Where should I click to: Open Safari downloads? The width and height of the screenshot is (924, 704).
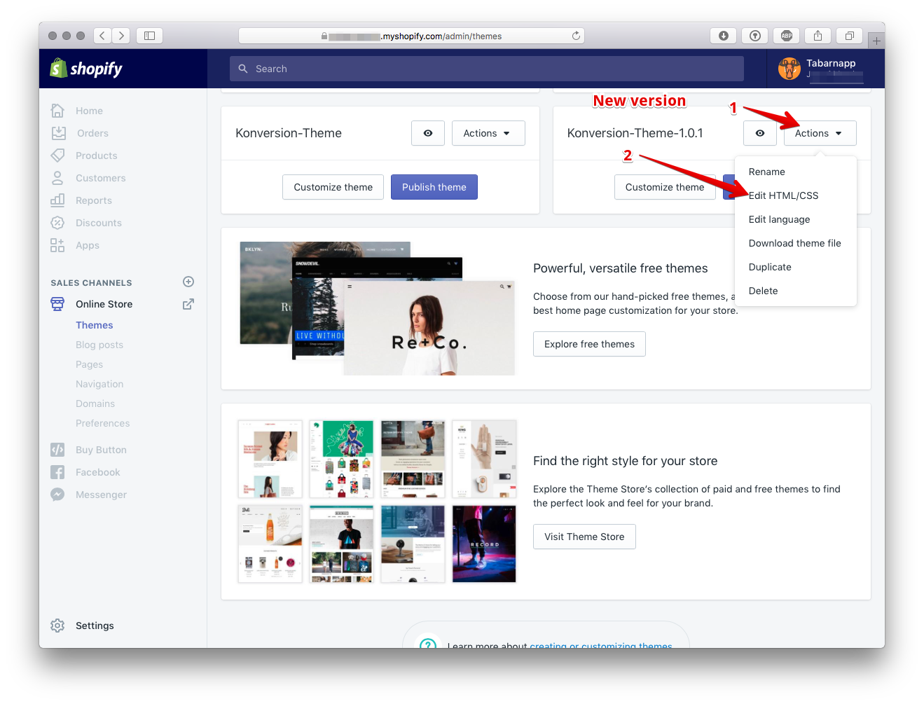click(x=724, y=36)
